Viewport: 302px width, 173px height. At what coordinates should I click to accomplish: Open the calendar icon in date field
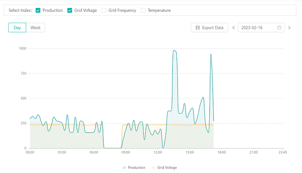(279, 28)
